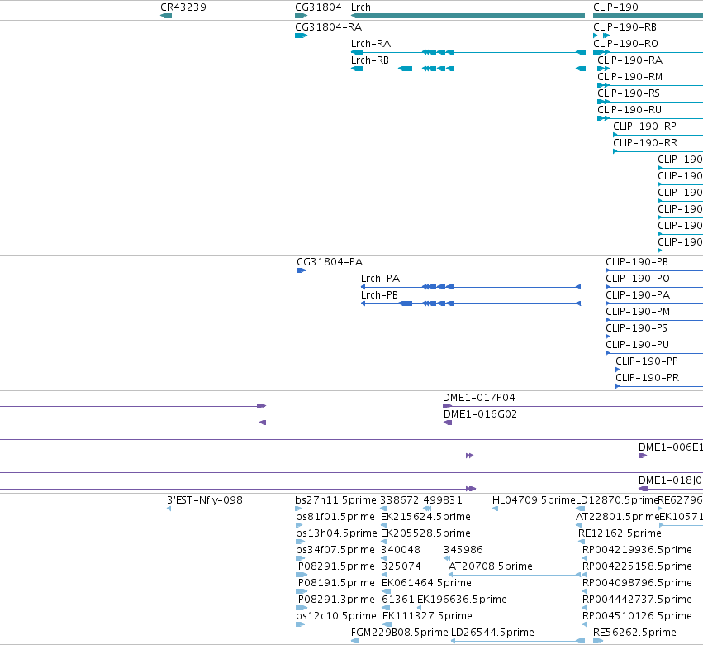Click the 338672 feature label
Image resolution: width=703 pixels, height=645 pixels.
[400, 500]
